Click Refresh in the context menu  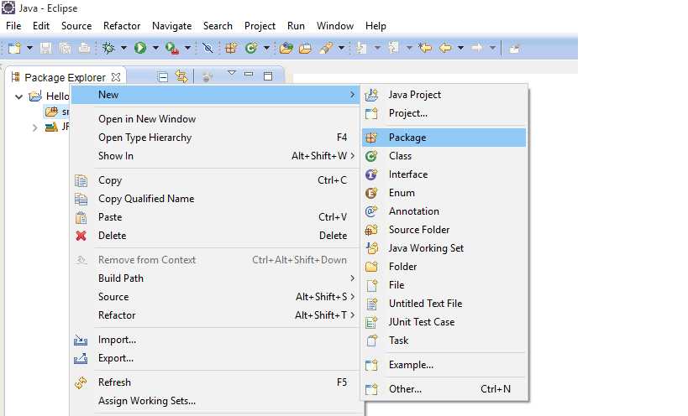pyautogui.click(x=215, y=382)
